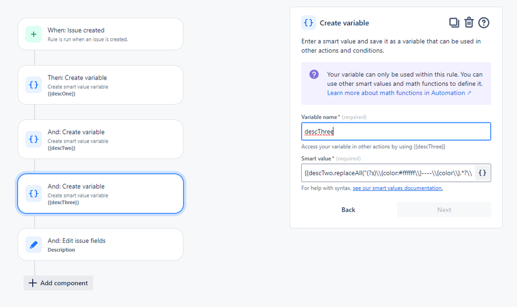The height and width of the screenshot is (307, 517).
Task: Click the green plus trigger icon
Action: [x=34, y=34]
